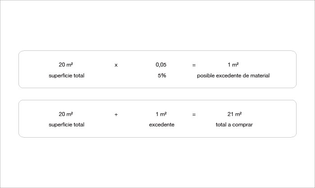315x188 pixels.
Task: Click the 'total a comprar' label
Action: click(234, 125)
